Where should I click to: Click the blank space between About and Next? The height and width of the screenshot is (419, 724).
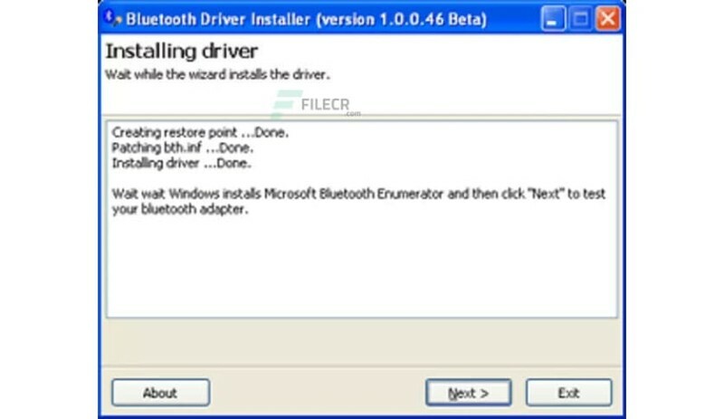317,393
